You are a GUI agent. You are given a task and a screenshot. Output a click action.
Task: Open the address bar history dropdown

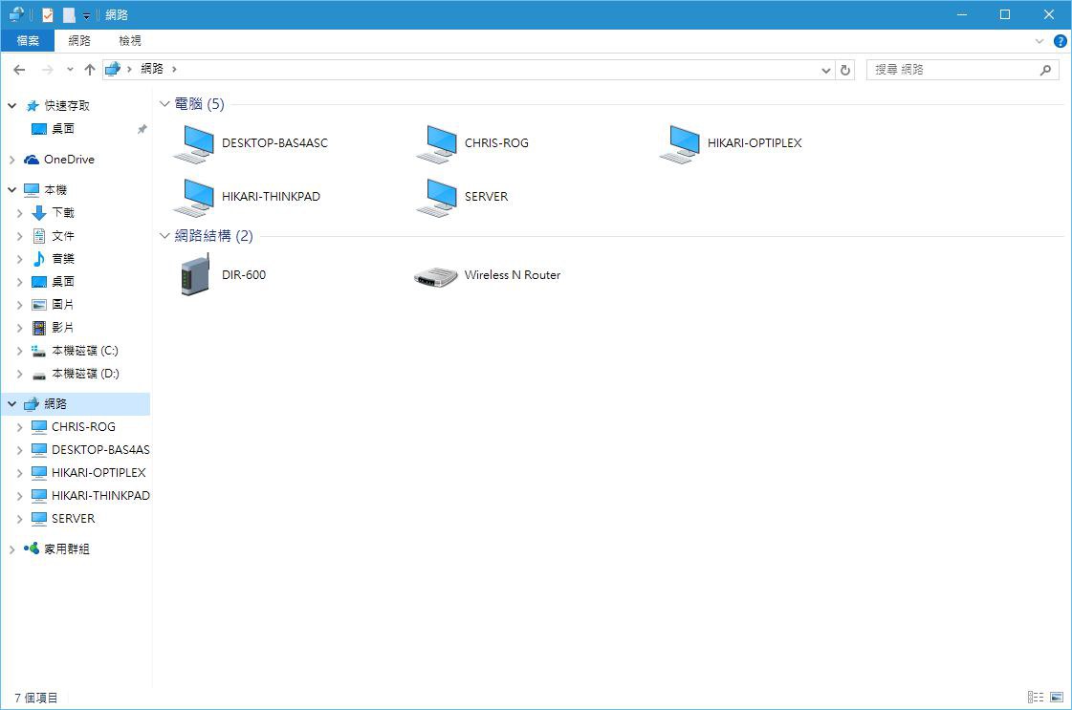tap(827, 70)
